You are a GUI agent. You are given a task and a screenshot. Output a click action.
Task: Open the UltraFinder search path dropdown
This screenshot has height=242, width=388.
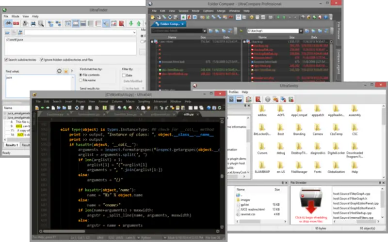pyautogui.click(x=134, y=32)
